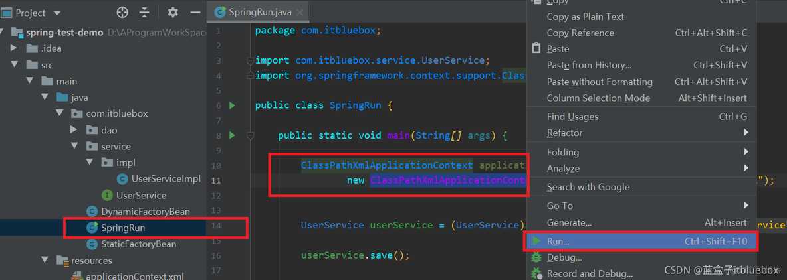This screenshot has height=280, width=787.
Task: Select UserServiceImpl in the project tree
Action: (x=165, y=179)
